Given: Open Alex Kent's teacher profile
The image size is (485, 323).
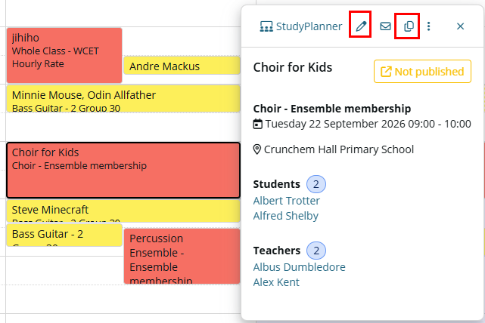Looking at the screenshot, I should pos(276,282).
